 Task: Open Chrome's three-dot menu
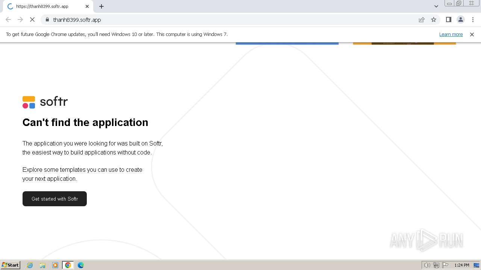point(473,19)
